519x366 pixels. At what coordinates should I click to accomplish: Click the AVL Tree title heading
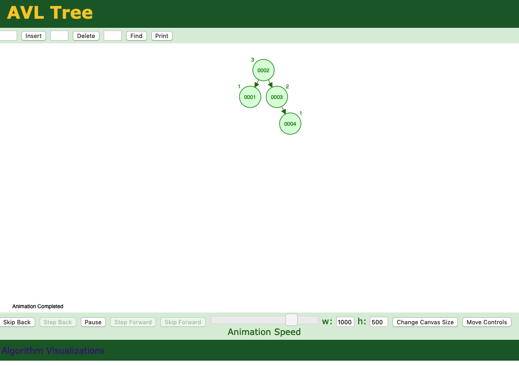[50, 13]
